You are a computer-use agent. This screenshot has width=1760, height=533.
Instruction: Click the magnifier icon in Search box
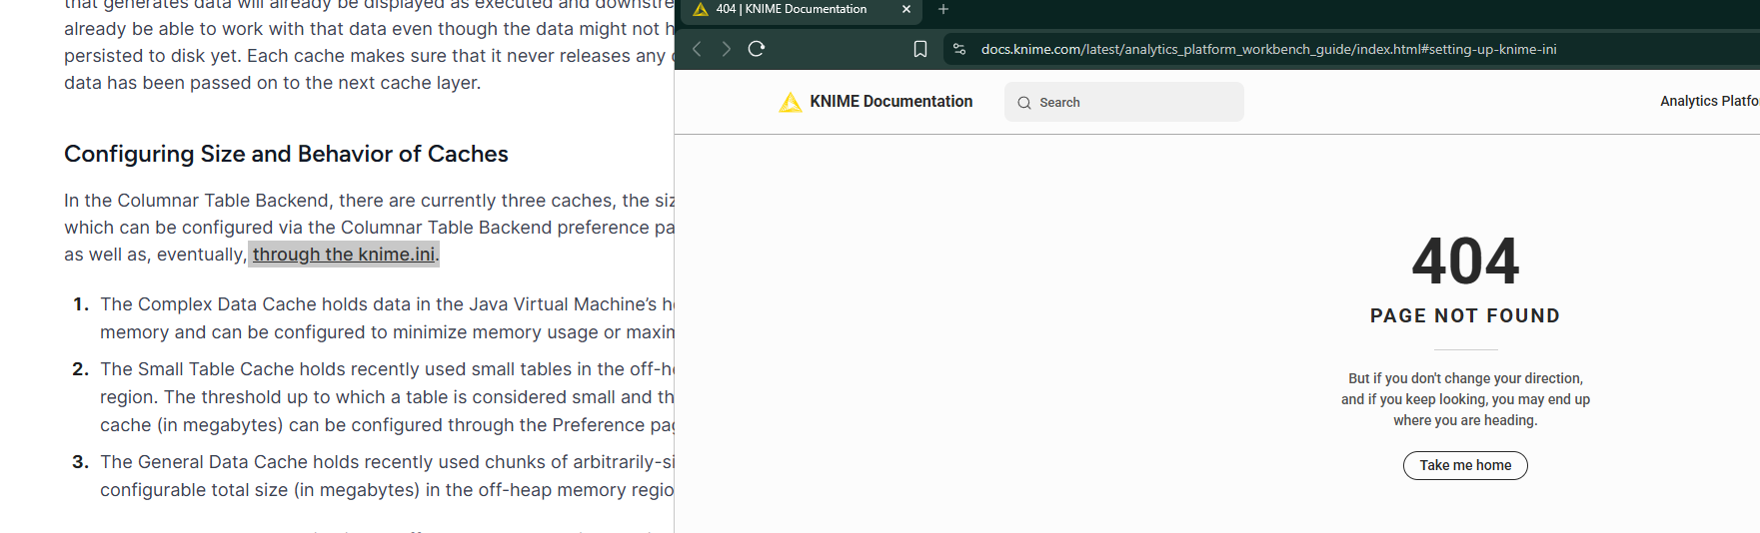1023,103
